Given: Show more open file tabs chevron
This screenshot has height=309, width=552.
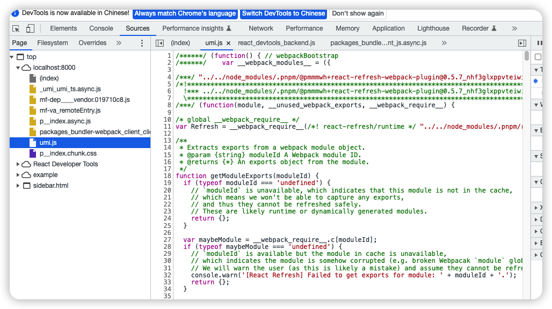Looking at the screenshot, I should [444, 43].
